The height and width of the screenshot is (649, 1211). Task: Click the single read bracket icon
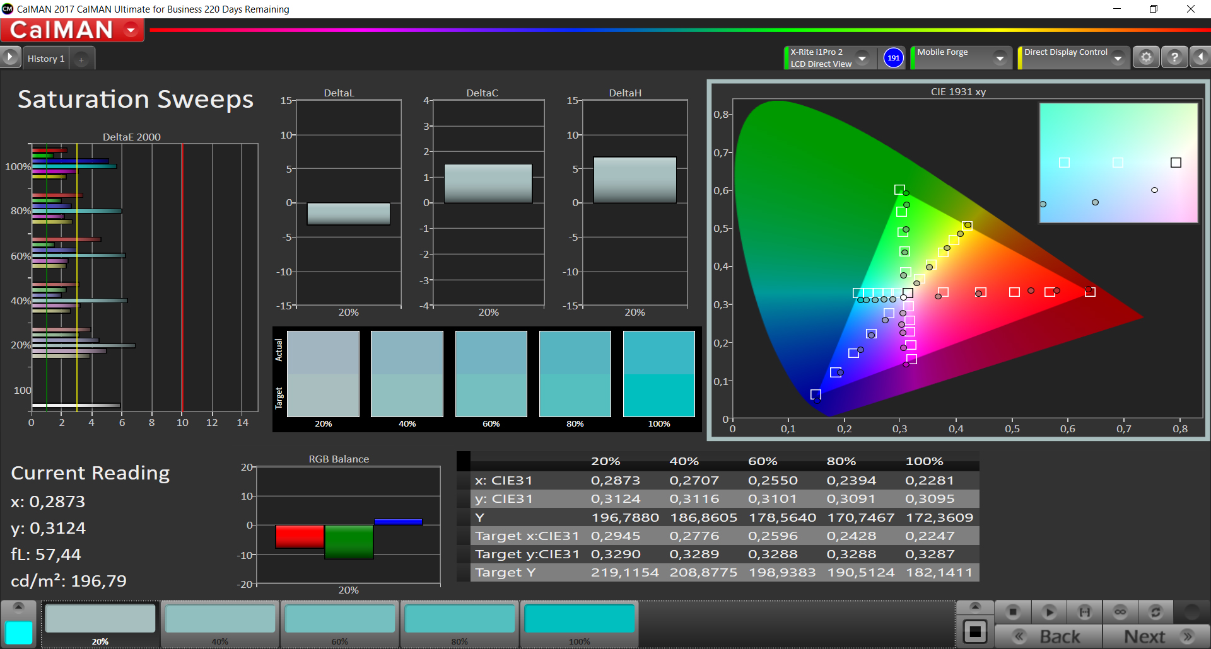(x=1084, y=612)
